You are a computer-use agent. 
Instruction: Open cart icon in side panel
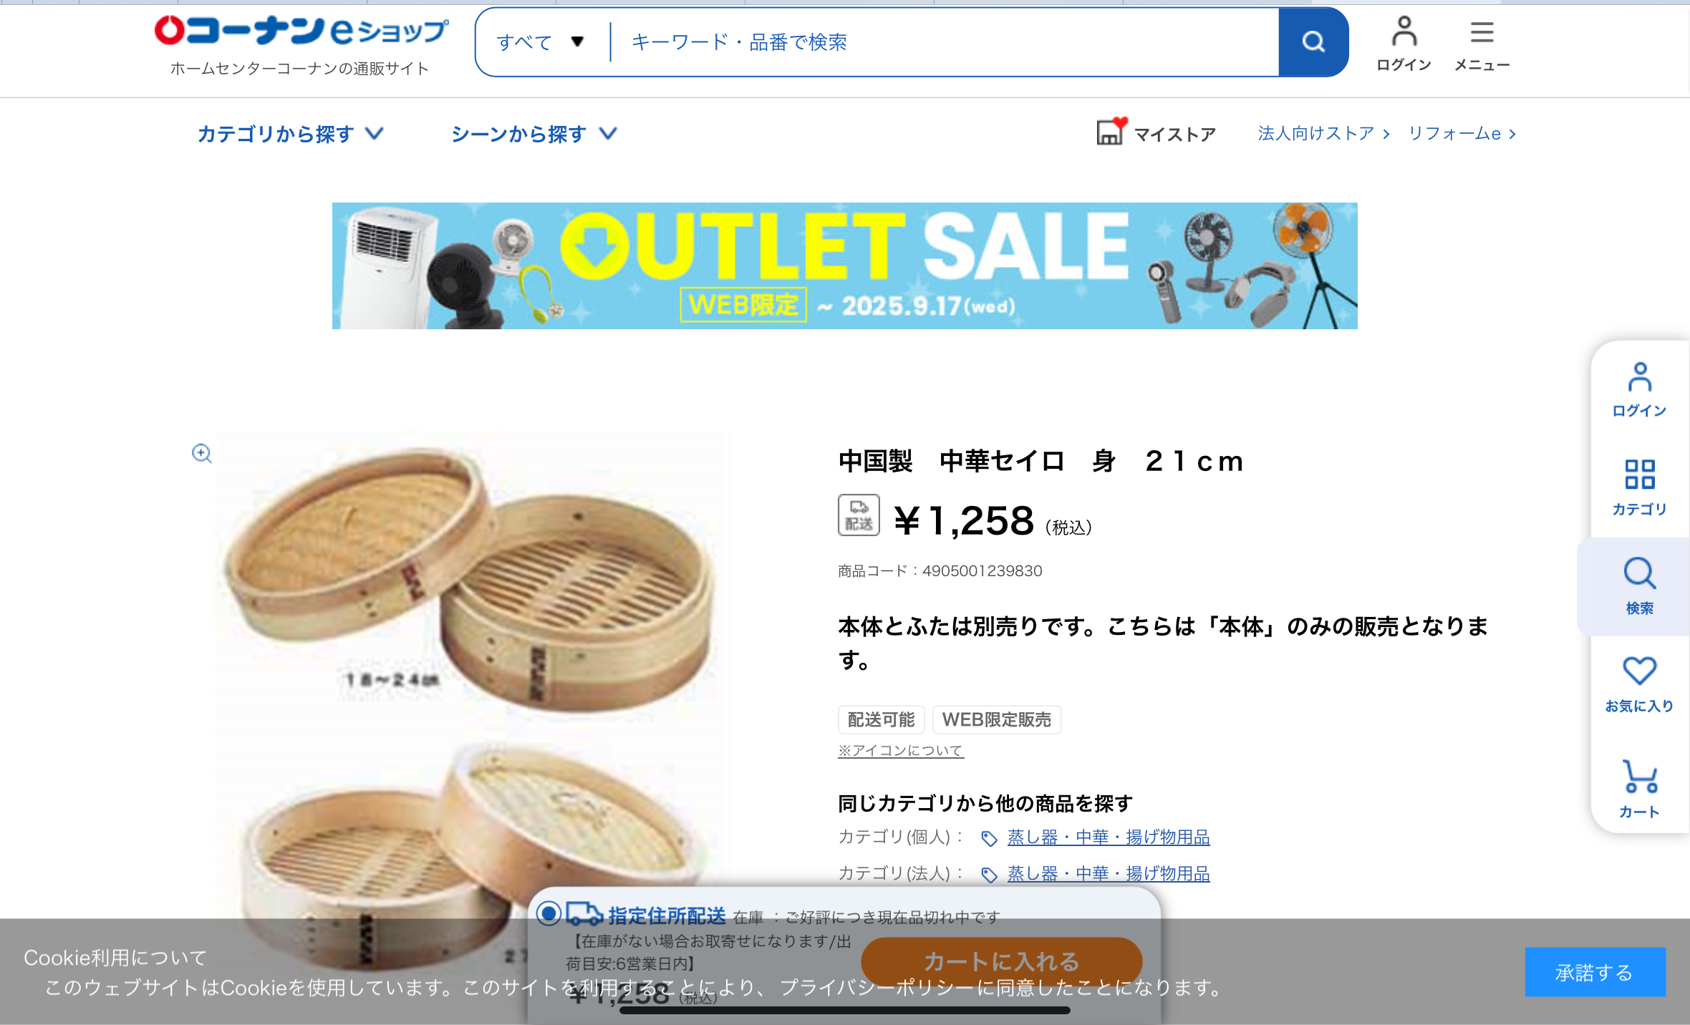[1639, 777]
